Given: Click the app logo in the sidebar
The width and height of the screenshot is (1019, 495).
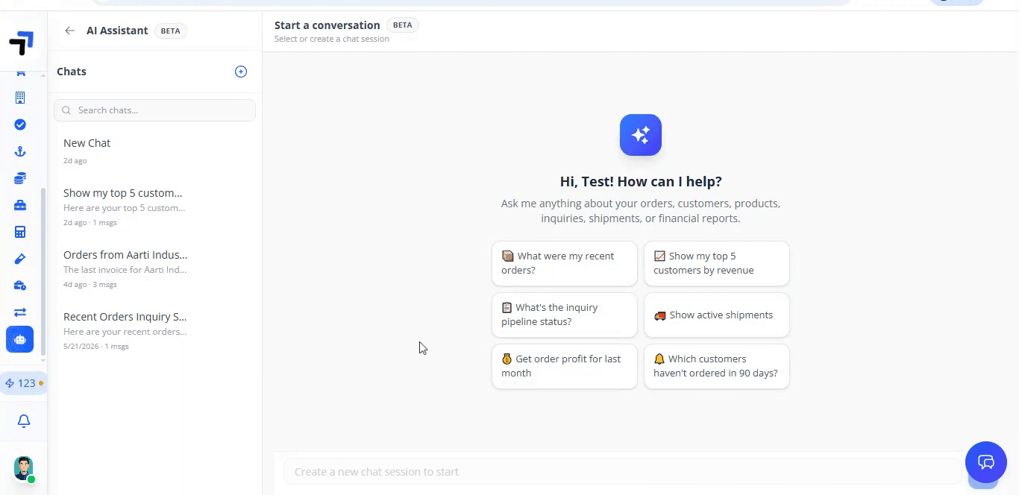Looking at the screenshot, I should [21, 43].
